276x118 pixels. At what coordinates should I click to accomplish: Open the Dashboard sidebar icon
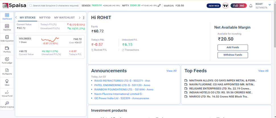click(7, 15)
